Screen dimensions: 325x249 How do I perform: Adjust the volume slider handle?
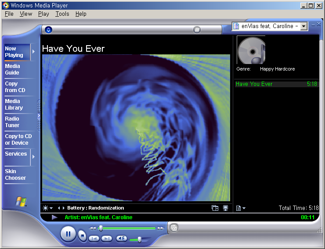pyautogui.click(x=140, y=239)
